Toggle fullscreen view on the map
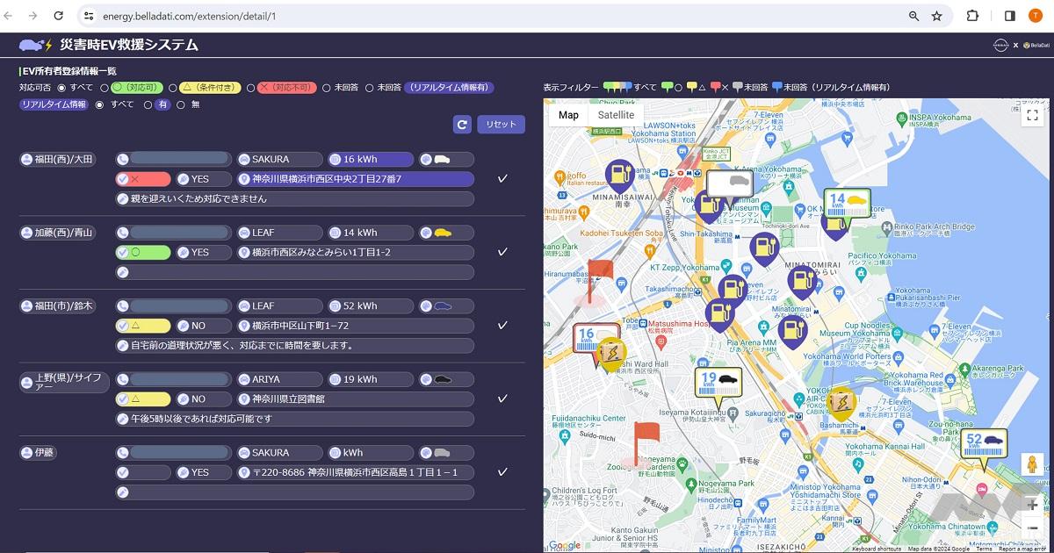The width and height of the screenshot is (1054, 553). 1032,115
